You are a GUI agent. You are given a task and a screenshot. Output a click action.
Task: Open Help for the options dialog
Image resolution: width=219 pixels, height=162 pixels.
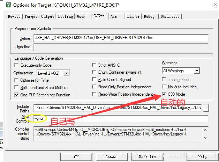[202, 157]
